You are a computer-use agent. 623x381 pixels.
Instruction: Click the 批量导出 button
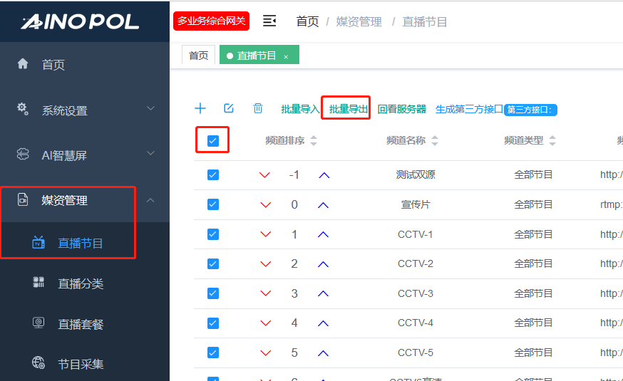348,109
